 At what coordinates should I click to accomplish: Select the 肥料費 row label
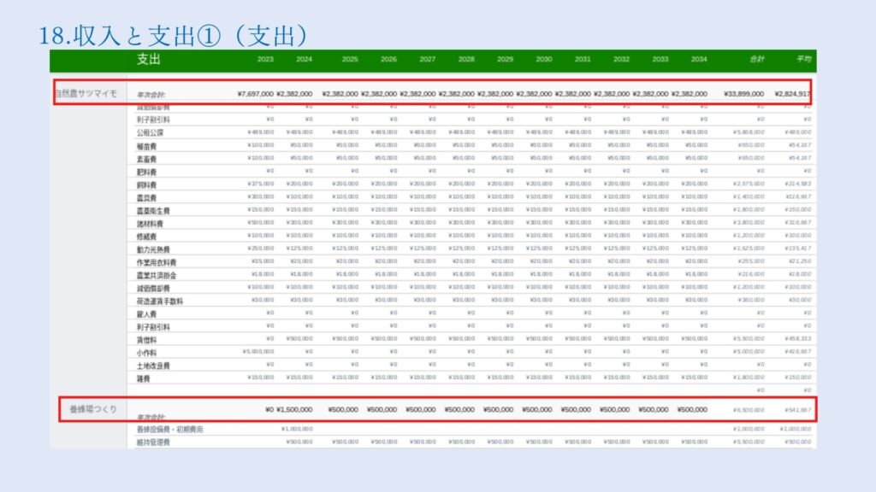point(147,172)
